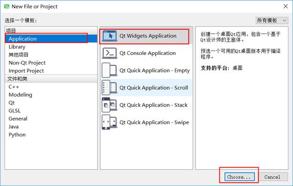Pick the Qt Console Application label
Viewport: 293px width, 186px height.
coord(147,53)
